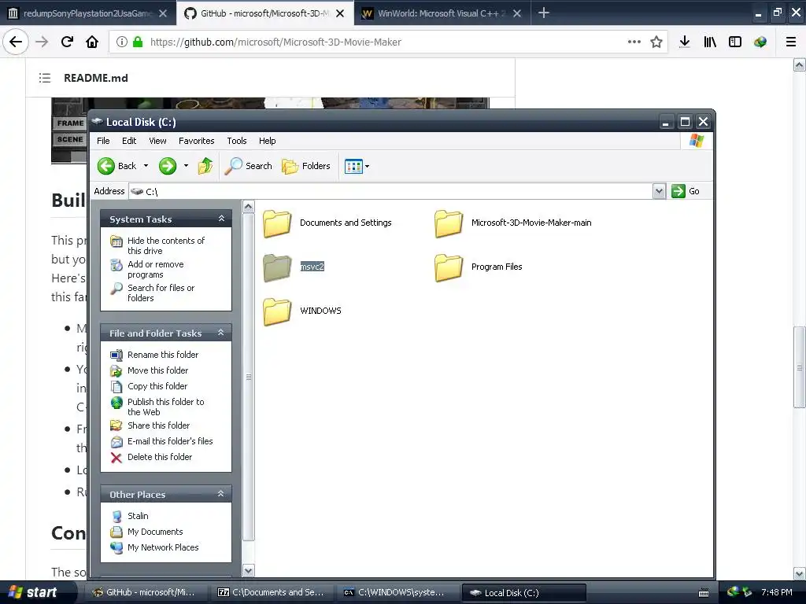The width and height of the screenshot is (806, 604).
Task: Expand the Address bar dropdown
Action: [x=659, y=191]
